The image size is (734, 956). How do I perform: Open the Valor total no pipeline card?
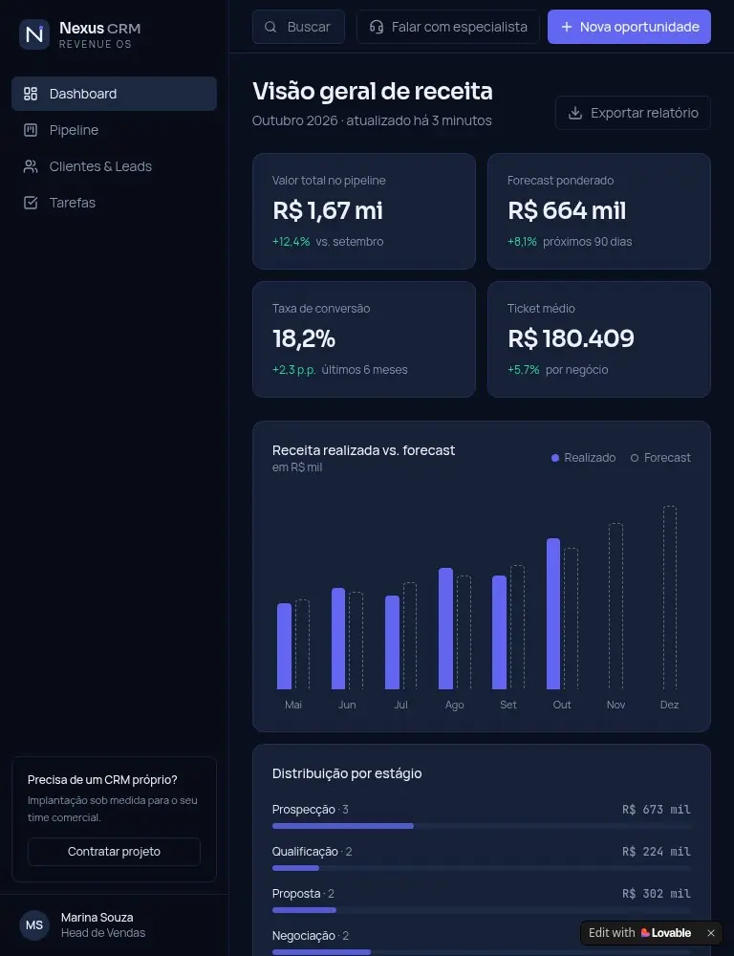pyautogui.click(x=364, y=211)
